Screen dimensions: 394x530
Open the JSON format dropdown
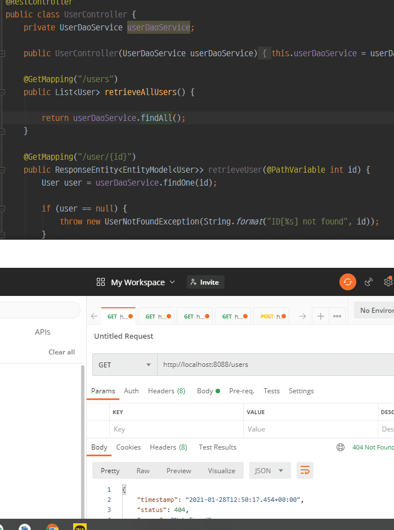coord(270,470)
